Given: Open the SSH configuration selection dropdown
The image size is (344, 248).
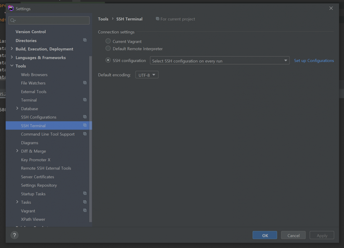Looking at the screenshot, I should 220,60.
